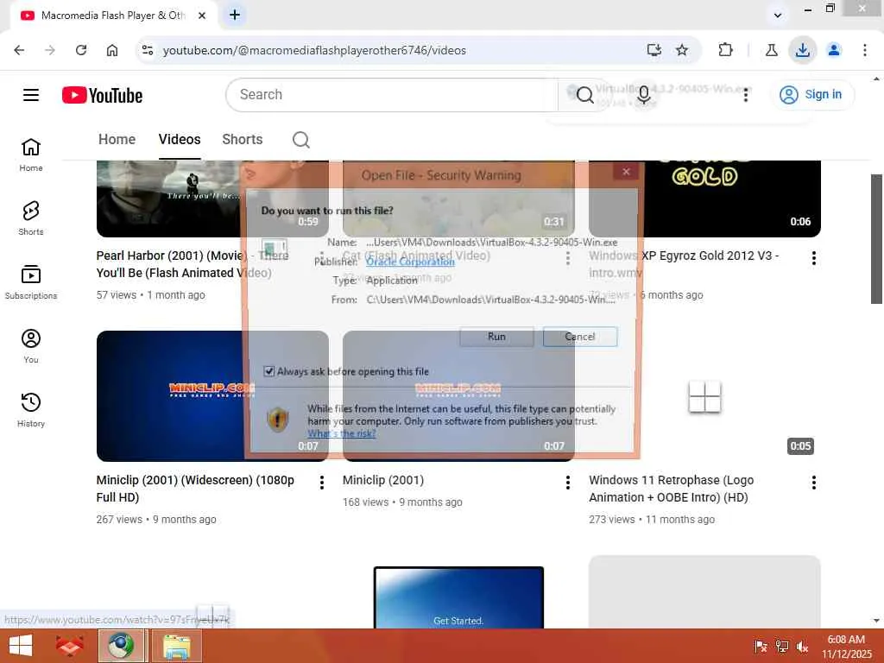Search within the channel using magnifier icon
The image size is (884, 663).
[301, 139]
